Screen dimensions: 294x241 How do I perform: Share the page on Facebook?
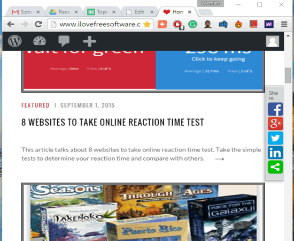[x=275, y=109]
